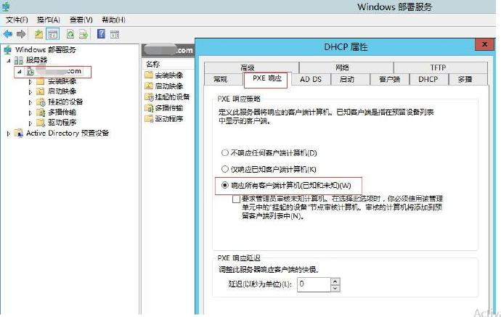Expand the 驱动程序 tree node
Image resolution: width=501 pixels, height=317 pixels.
[x=30, y=123]
